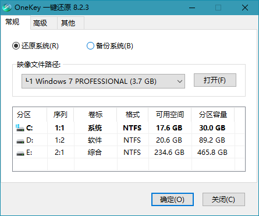Screen dimensions: 259x216
Task: Click NTFS format cell in C: row
Action: (x=132, y=128)
